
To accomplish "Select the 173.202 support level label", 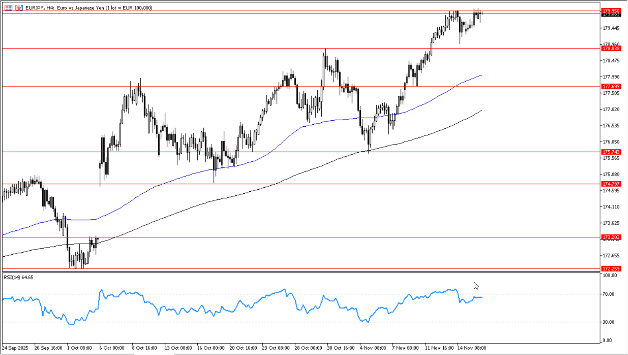I will 611,237.
